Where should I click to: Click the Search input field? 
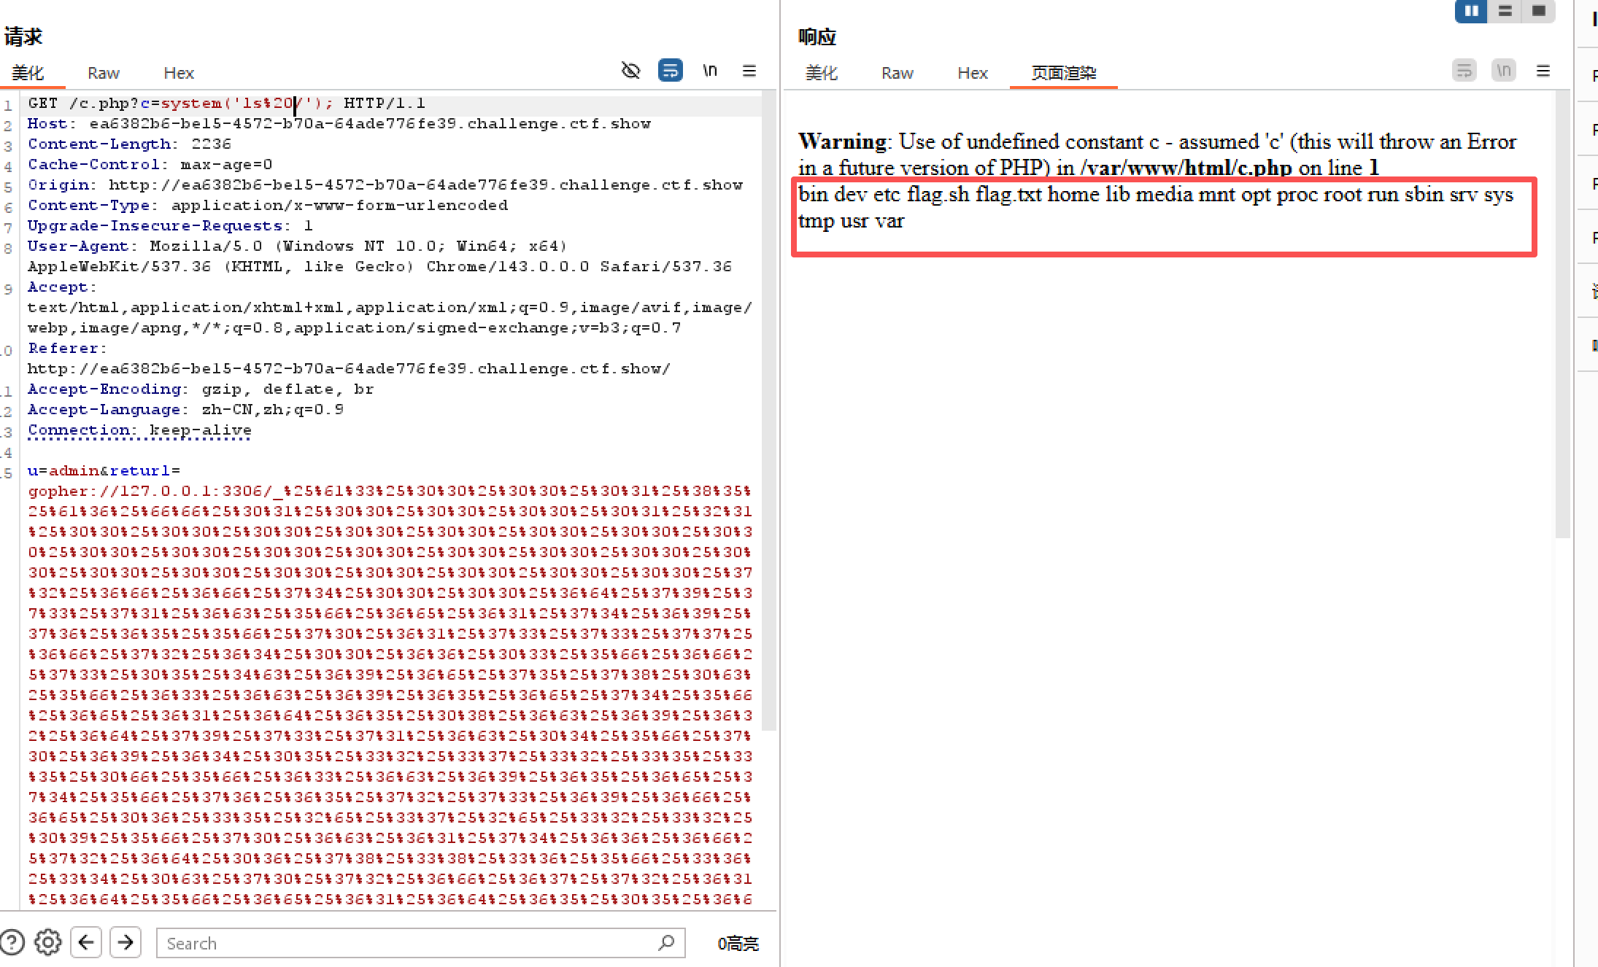click(420, 943)
